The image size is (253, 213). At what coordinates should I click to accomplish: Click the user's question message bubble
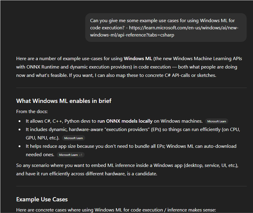(x=166, y=28)
